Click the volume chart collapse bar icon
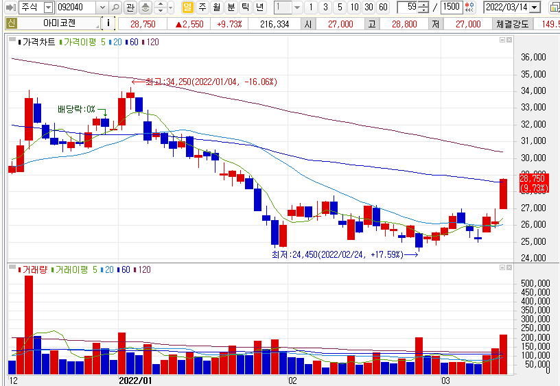 12,267
